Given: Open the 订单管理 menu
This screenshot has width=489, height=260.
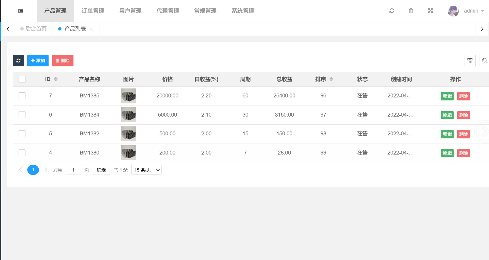Looking at the screenshot, I should [93, 11].
